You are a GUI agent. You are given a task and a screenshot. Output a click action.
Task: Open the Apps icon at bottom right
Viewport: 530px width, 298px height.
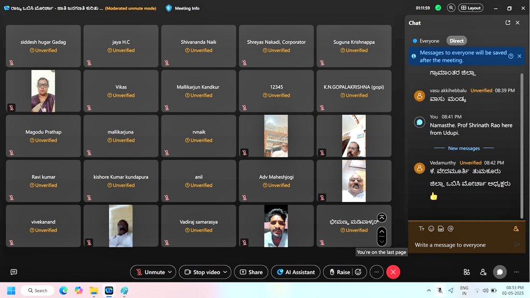point(467,272)
